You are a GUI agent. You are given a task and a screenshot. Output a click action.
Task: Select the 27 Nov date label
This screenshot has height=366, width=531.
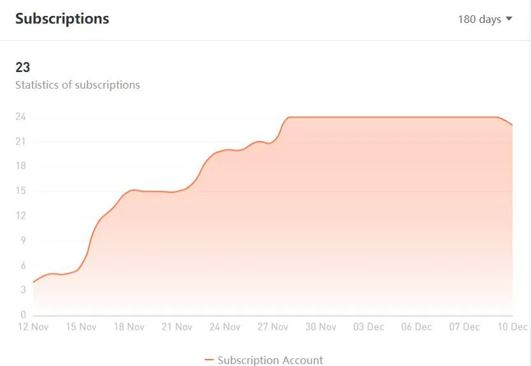click(x=273, y=326)
